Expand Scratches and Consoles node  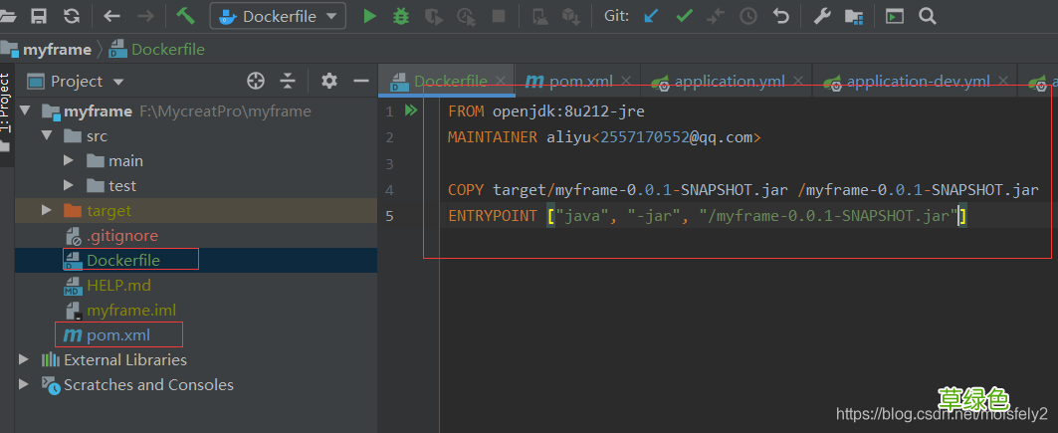pos(25,384)
